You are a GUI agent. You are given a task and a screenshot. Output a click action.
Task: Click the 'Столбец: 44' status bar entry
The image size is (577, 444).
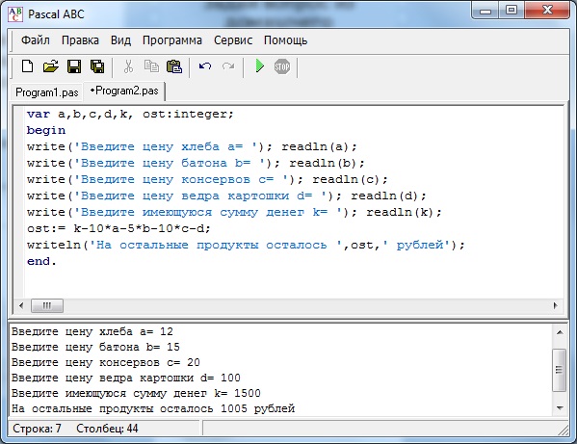(107, 429)
